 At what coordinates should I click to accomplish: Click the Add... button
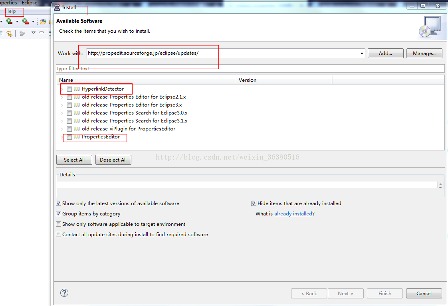[x=385, y=53]
